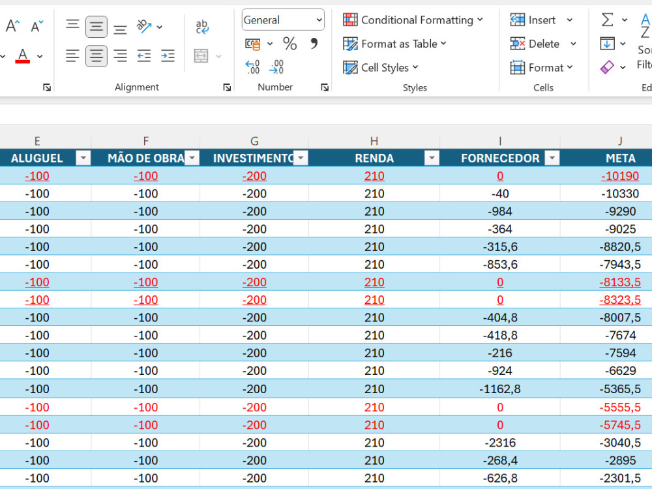Open Merge and Center dropdown

click(x=218, y=56)
